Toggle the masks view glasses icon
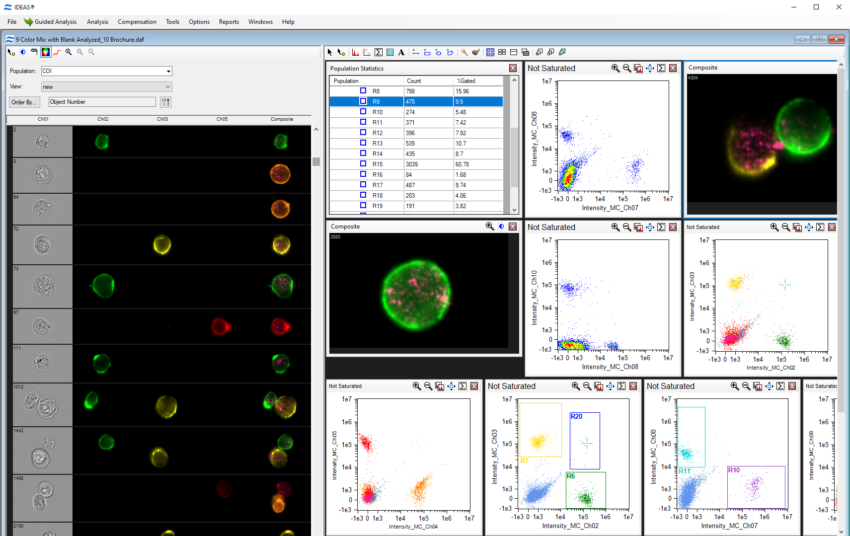 click(x=34, y=52)
